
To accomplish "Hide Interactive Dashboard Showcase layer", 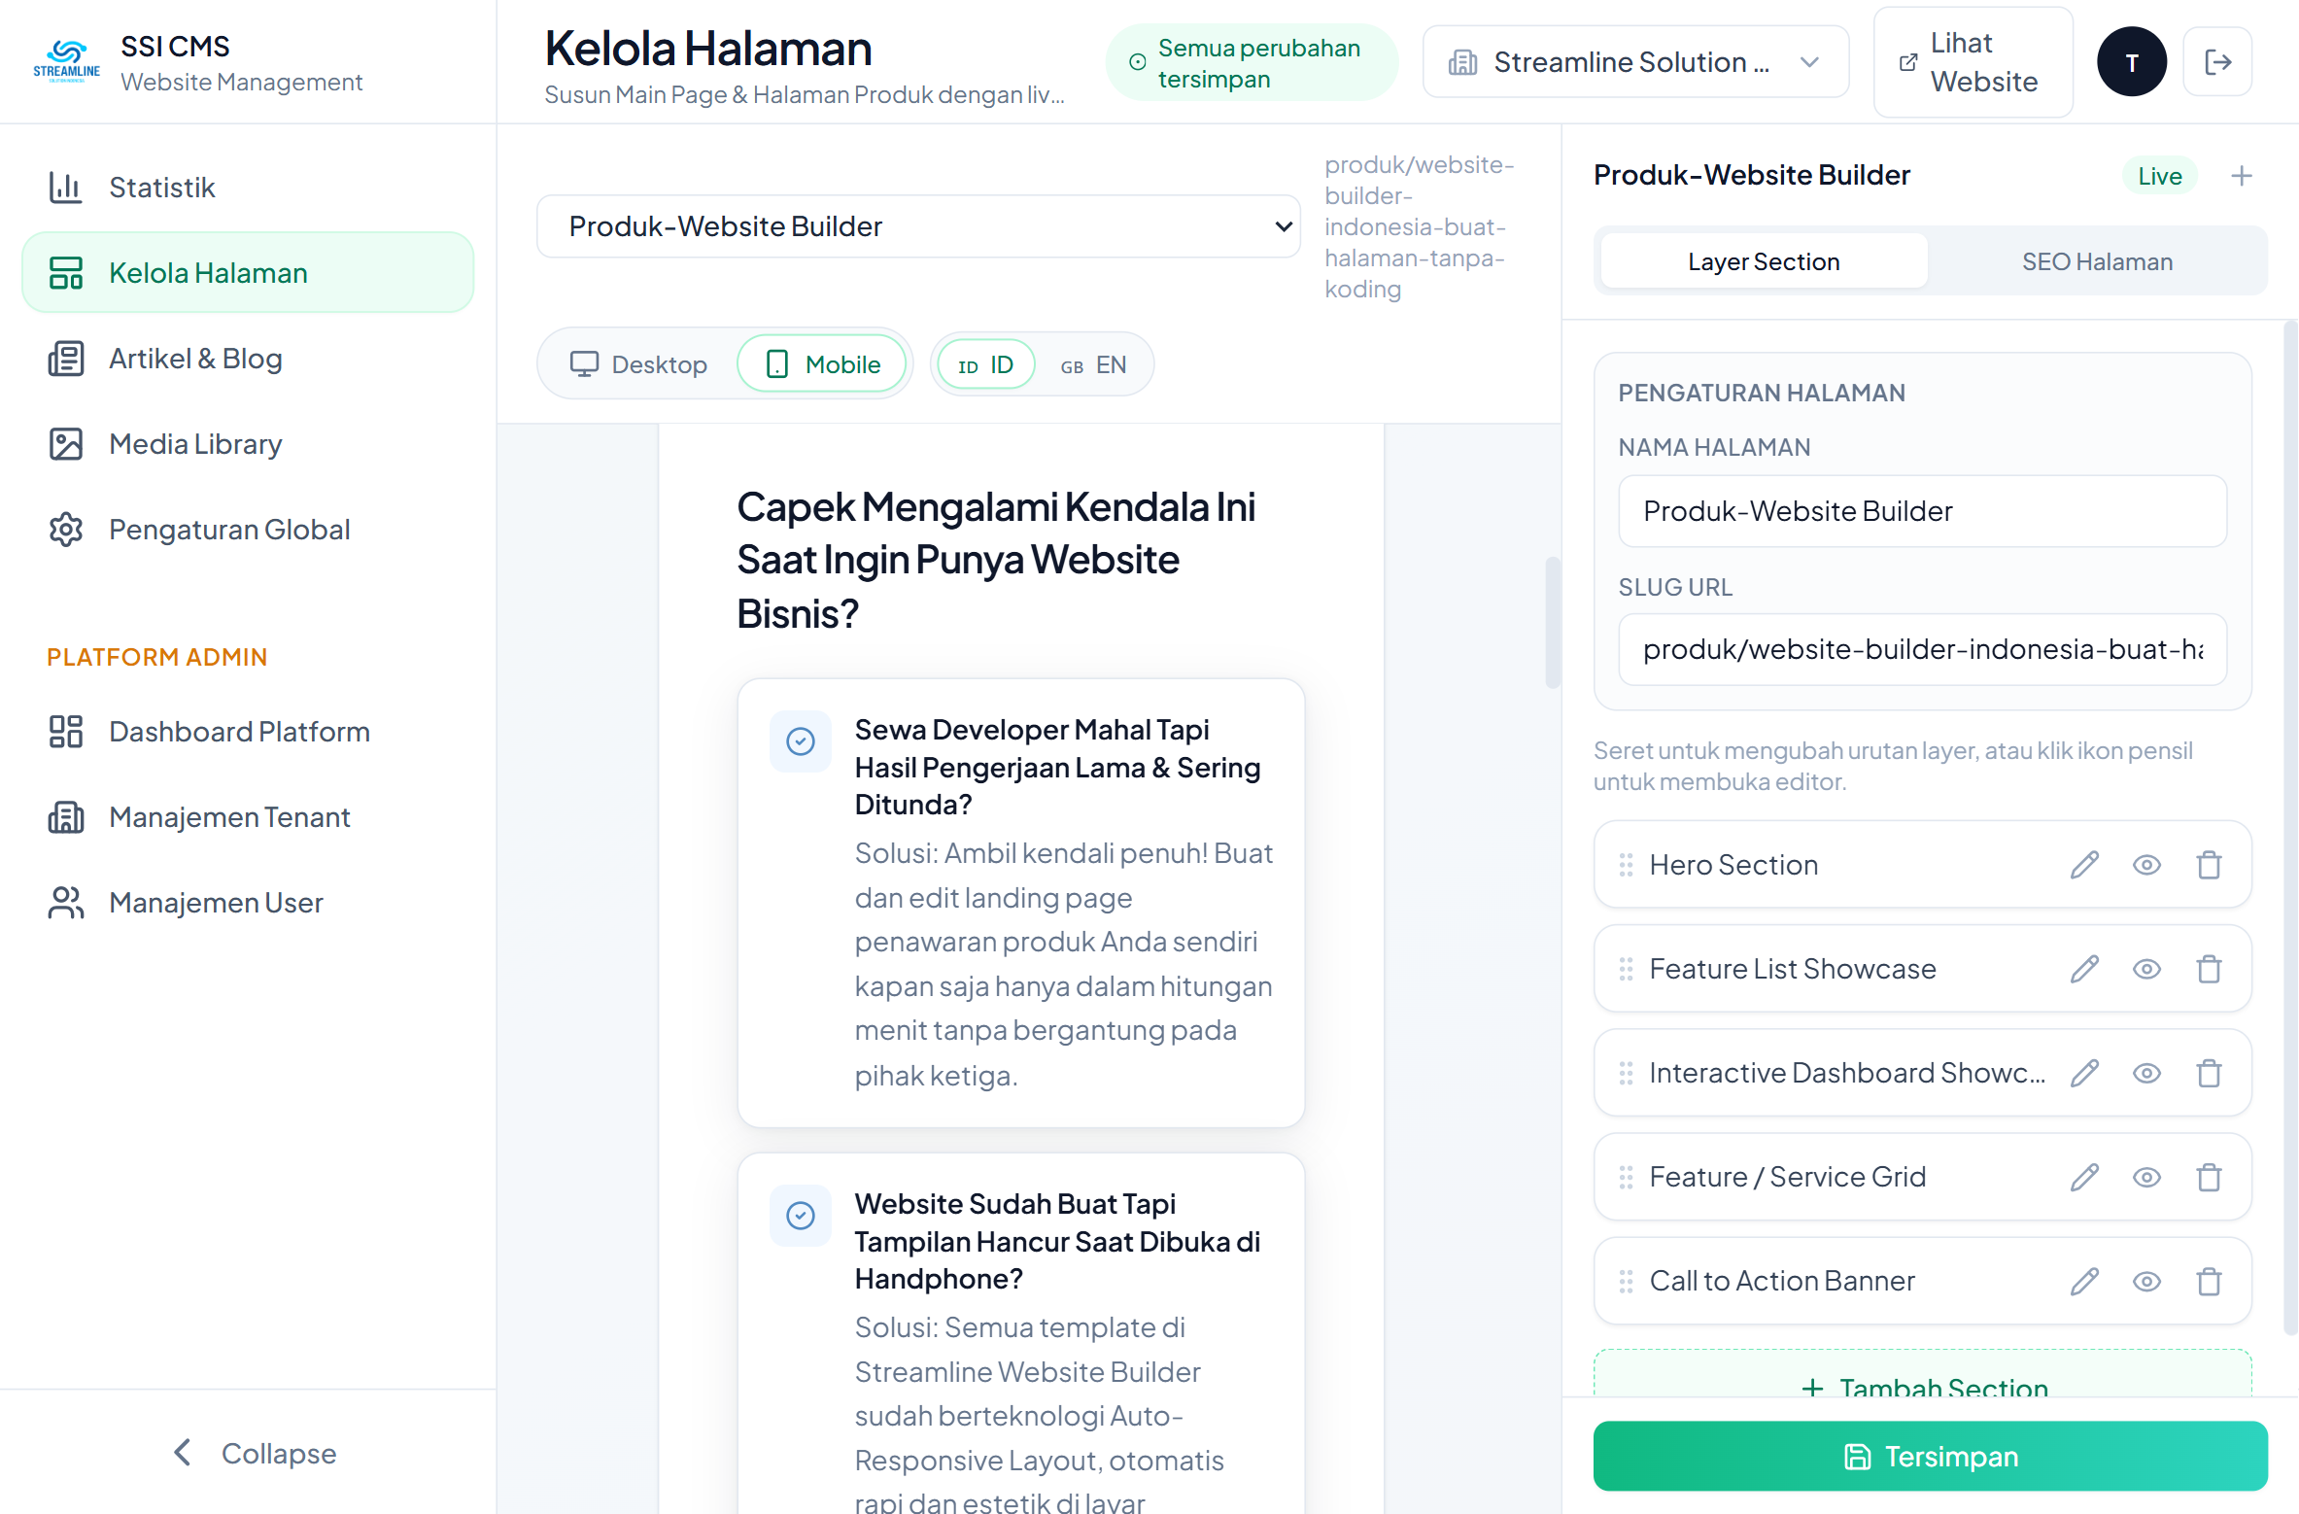I will pos(2146,1073).
